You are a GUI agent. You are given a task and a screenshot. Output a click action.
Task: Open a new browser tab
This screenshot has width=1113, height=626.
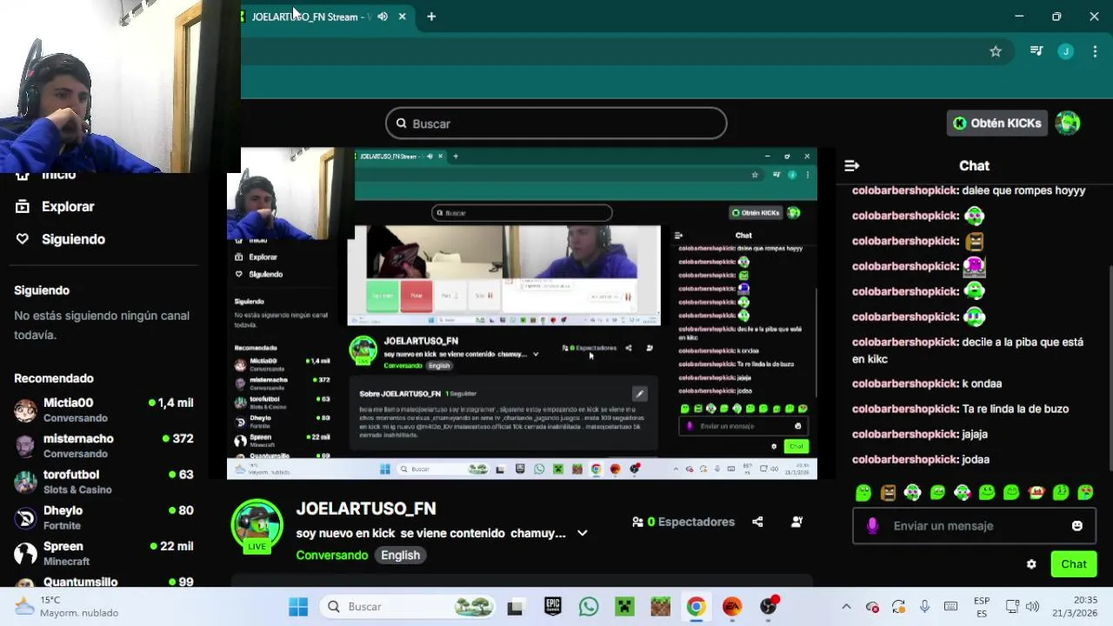[x=431, y=17]
